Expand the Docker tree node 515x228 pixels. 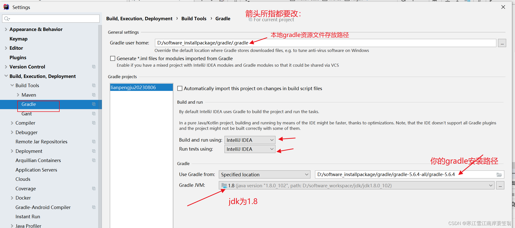(12, 198)
